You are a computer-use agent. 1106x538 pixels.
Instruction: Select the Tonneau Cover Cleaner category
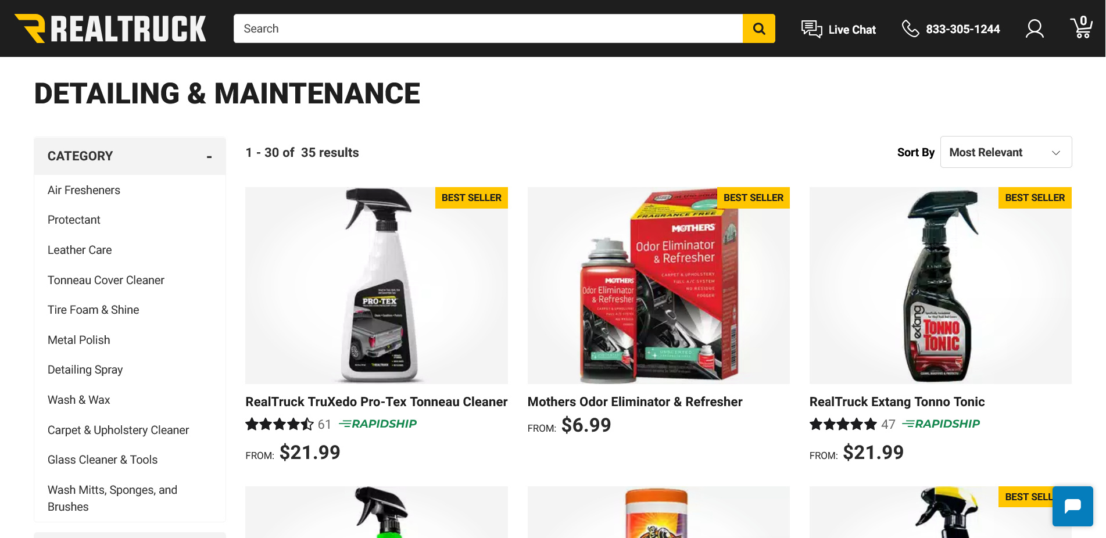(106, 280)
